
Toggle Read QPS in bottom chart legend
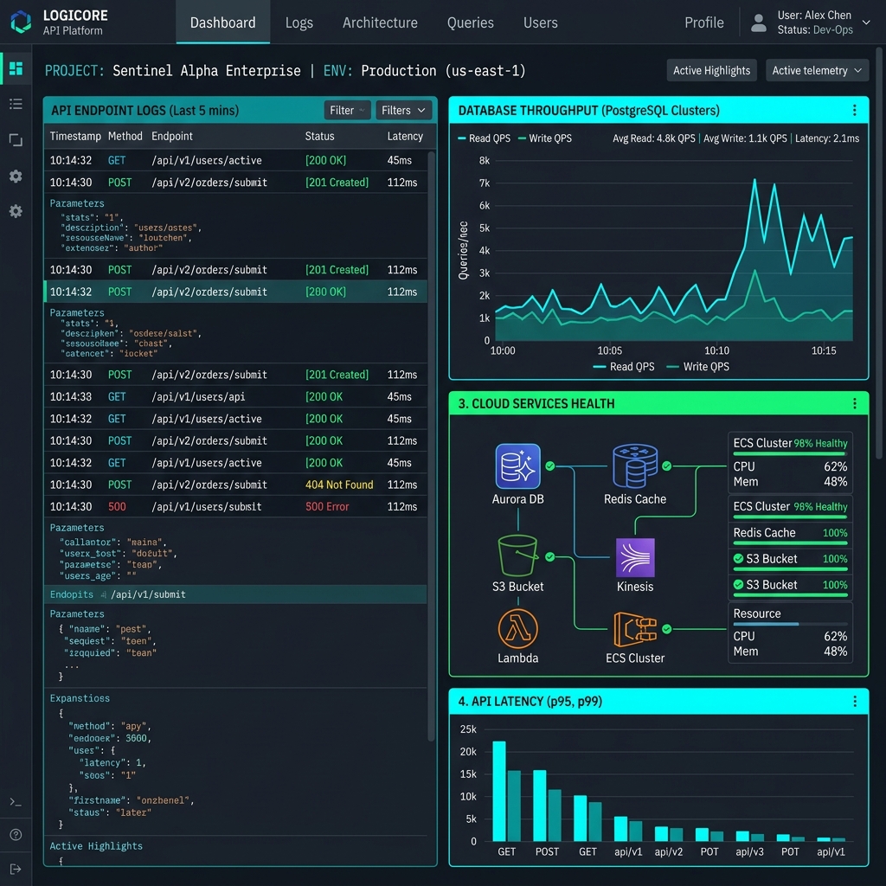(x=624, y=367)
